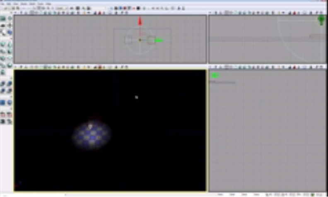Select the Cylinder brush builder

coord(10,51)
